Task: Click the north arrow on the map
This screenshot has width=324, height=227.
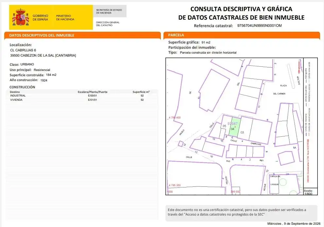Action: [299, 67]
